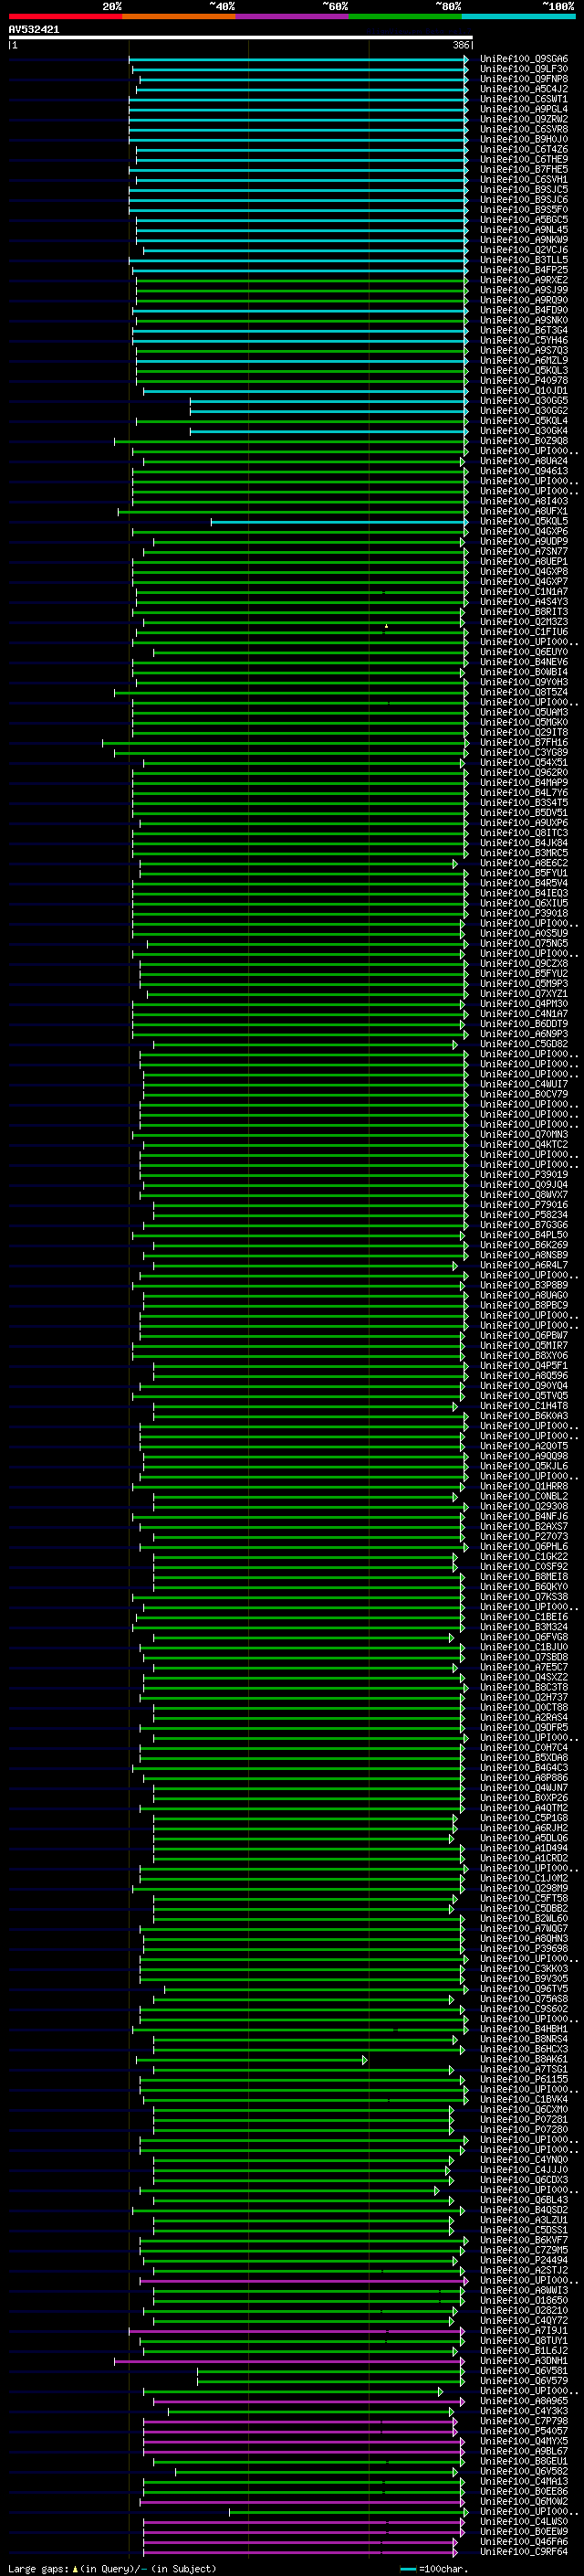
Task: Click the UniRef100_P79016 label
Action: (524, 1205)
